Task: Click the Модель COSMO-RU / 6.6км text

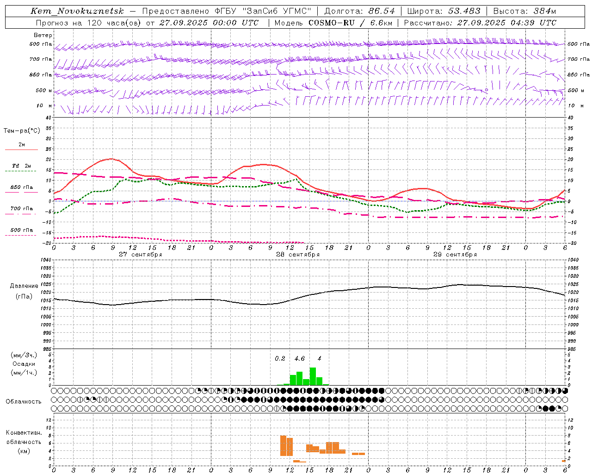Action: 333,23
